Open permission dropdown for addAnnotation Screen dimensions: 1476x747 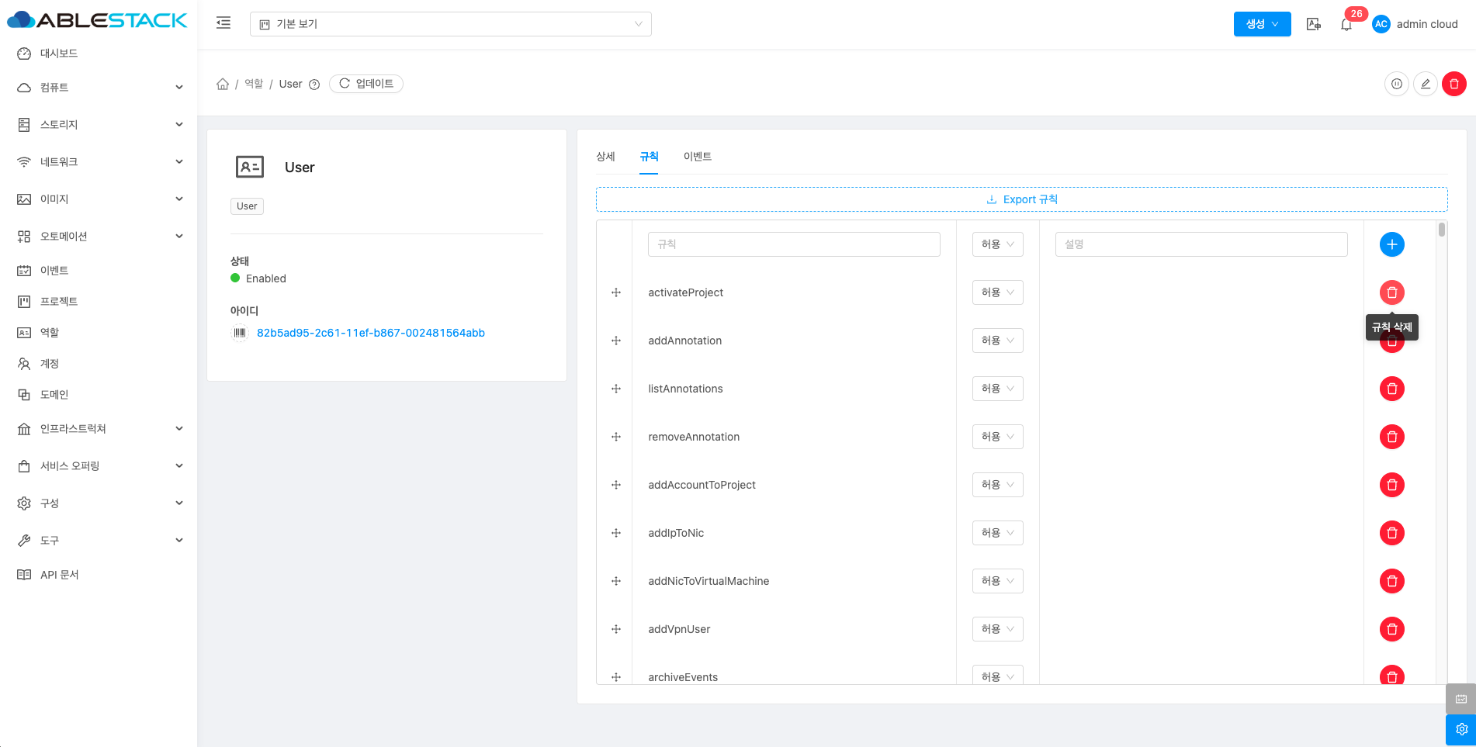(x=997, y=341)
